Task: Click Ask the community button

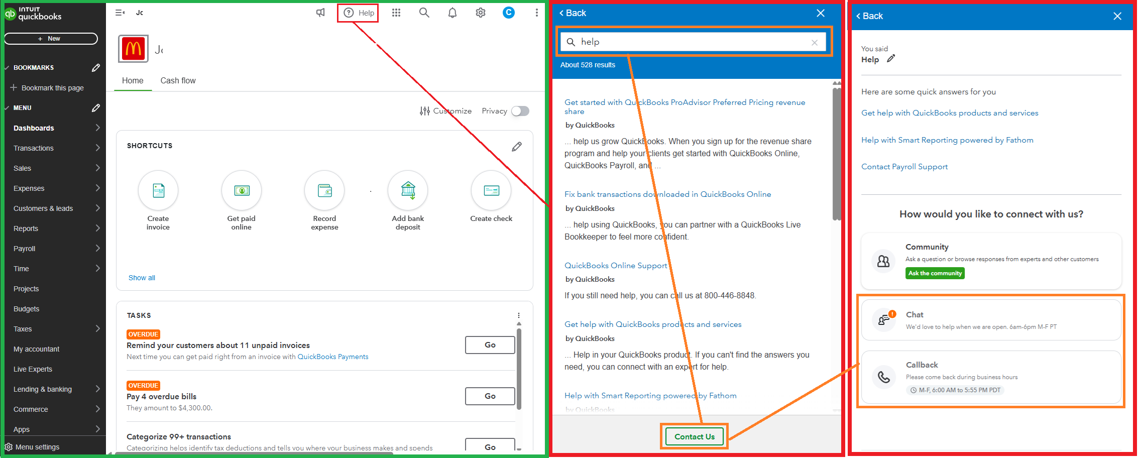Action: coord(935,273)
